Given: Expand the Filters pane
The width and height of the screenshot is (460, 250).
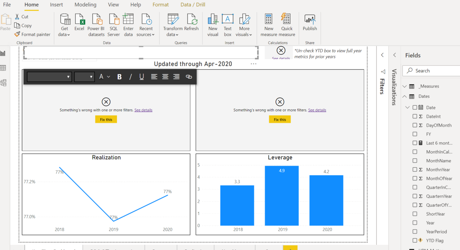Looking at the screenshot, I should (x=382, y=55).
